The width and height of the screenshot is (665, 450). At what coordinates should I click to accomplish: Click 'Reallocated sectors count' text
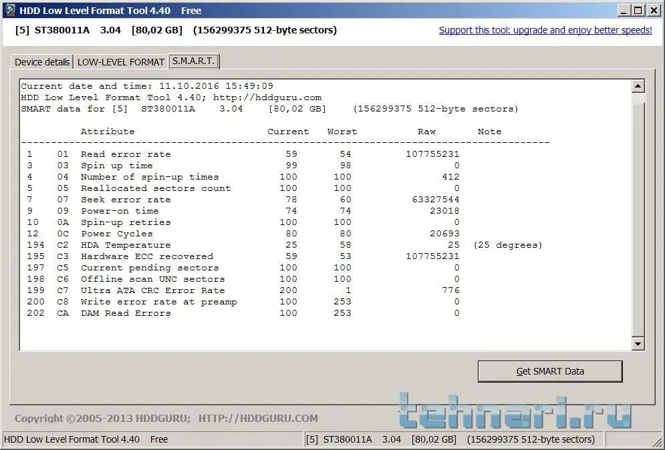coord(156,188)
